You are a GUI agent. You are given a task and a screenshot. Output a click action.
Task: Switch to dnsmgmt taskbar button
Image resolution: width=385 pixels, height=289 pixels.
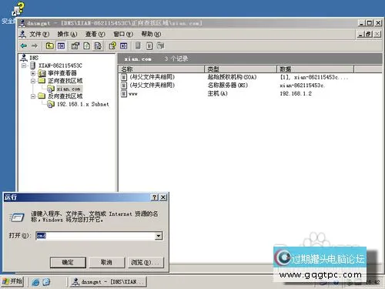[x=109, y=282]
